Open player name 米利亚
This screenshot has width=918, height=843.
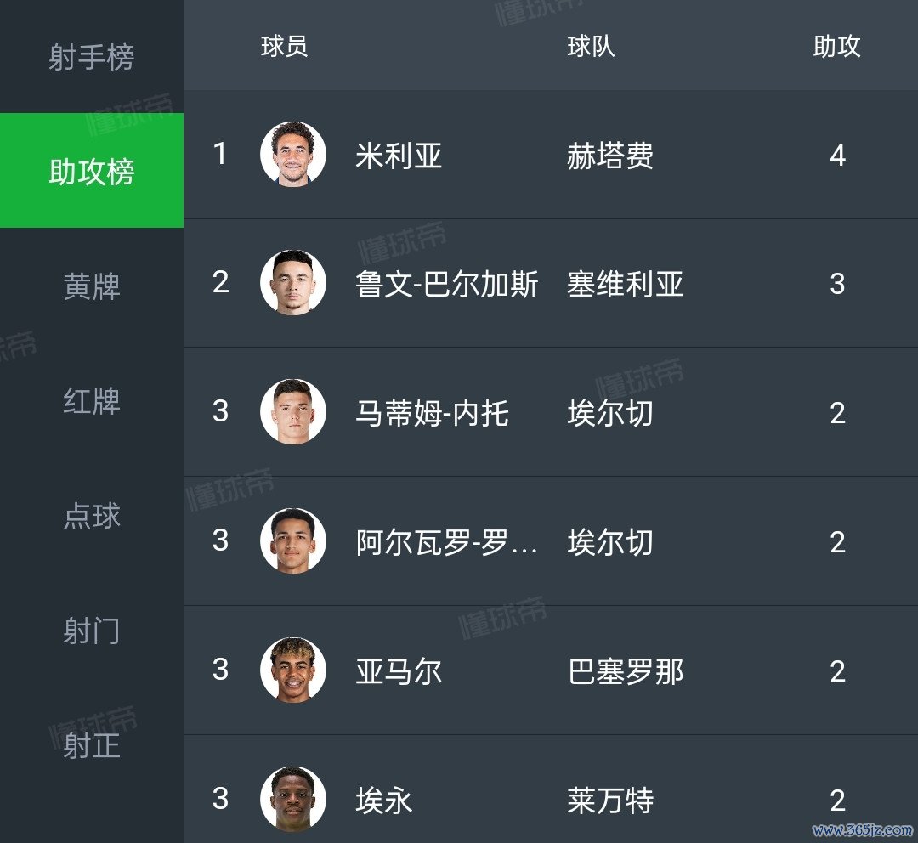tap(399, 156)
